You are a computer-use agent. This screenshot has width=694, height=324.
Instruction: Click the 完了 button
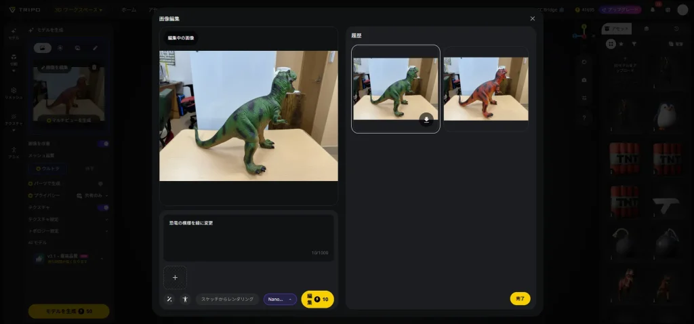click(x=520, y=298)
